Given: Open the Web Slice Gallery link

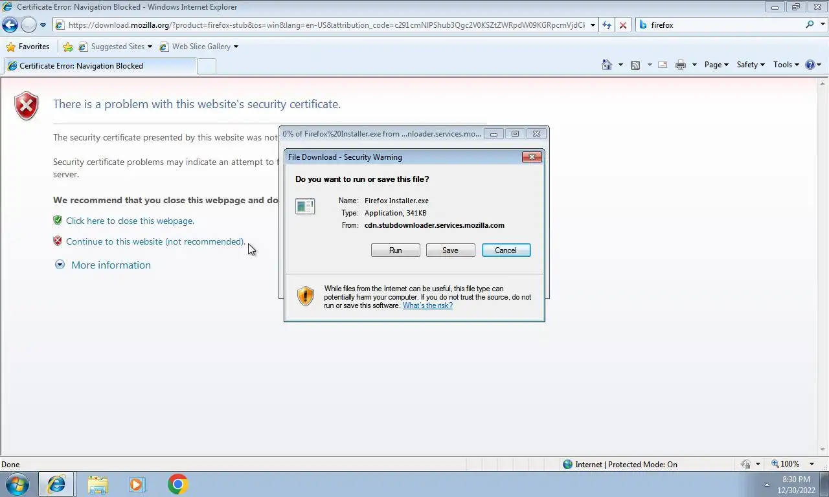Looking at the screenshot, I should tap(199, 47).
